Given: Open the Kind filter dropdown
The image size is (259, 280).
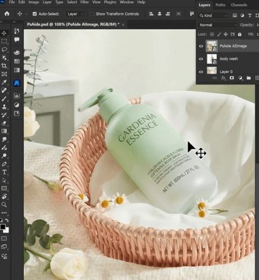Looking at the screenshot, I should (213, 15).
